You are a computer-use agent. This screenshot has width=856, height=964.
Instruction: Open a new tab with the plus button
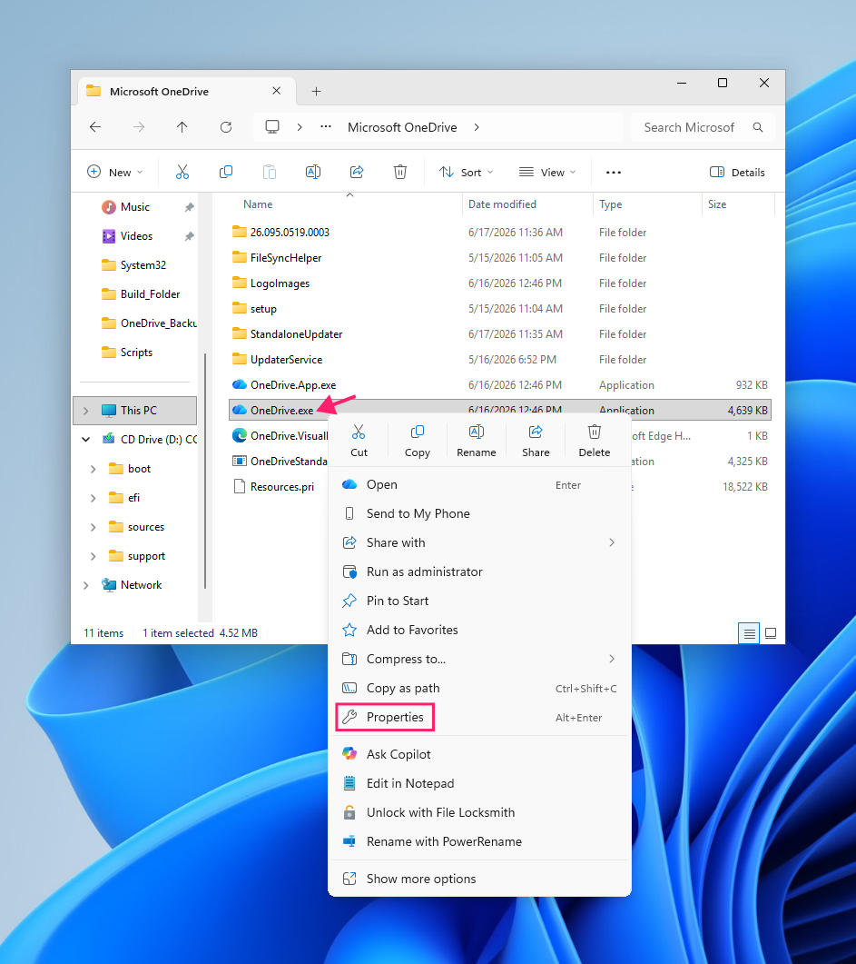[316, 92]
